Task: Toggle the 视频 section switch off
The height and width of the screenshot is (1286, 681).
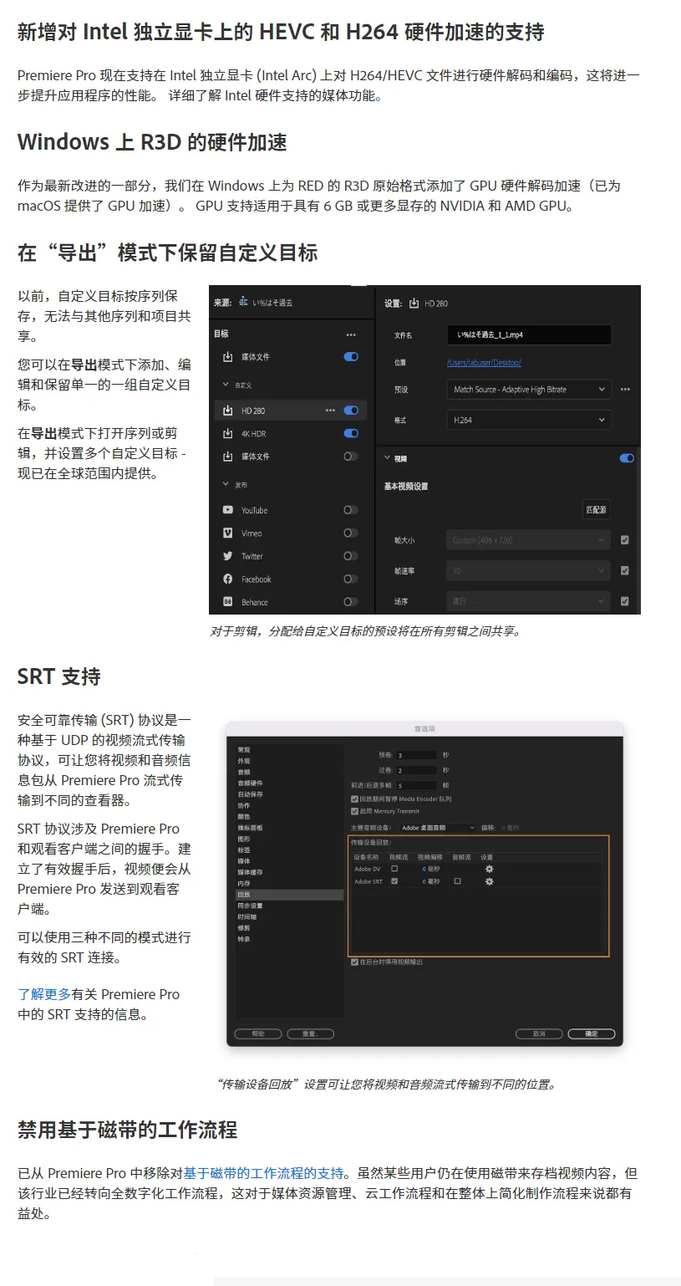Action: tap(627, 458)
